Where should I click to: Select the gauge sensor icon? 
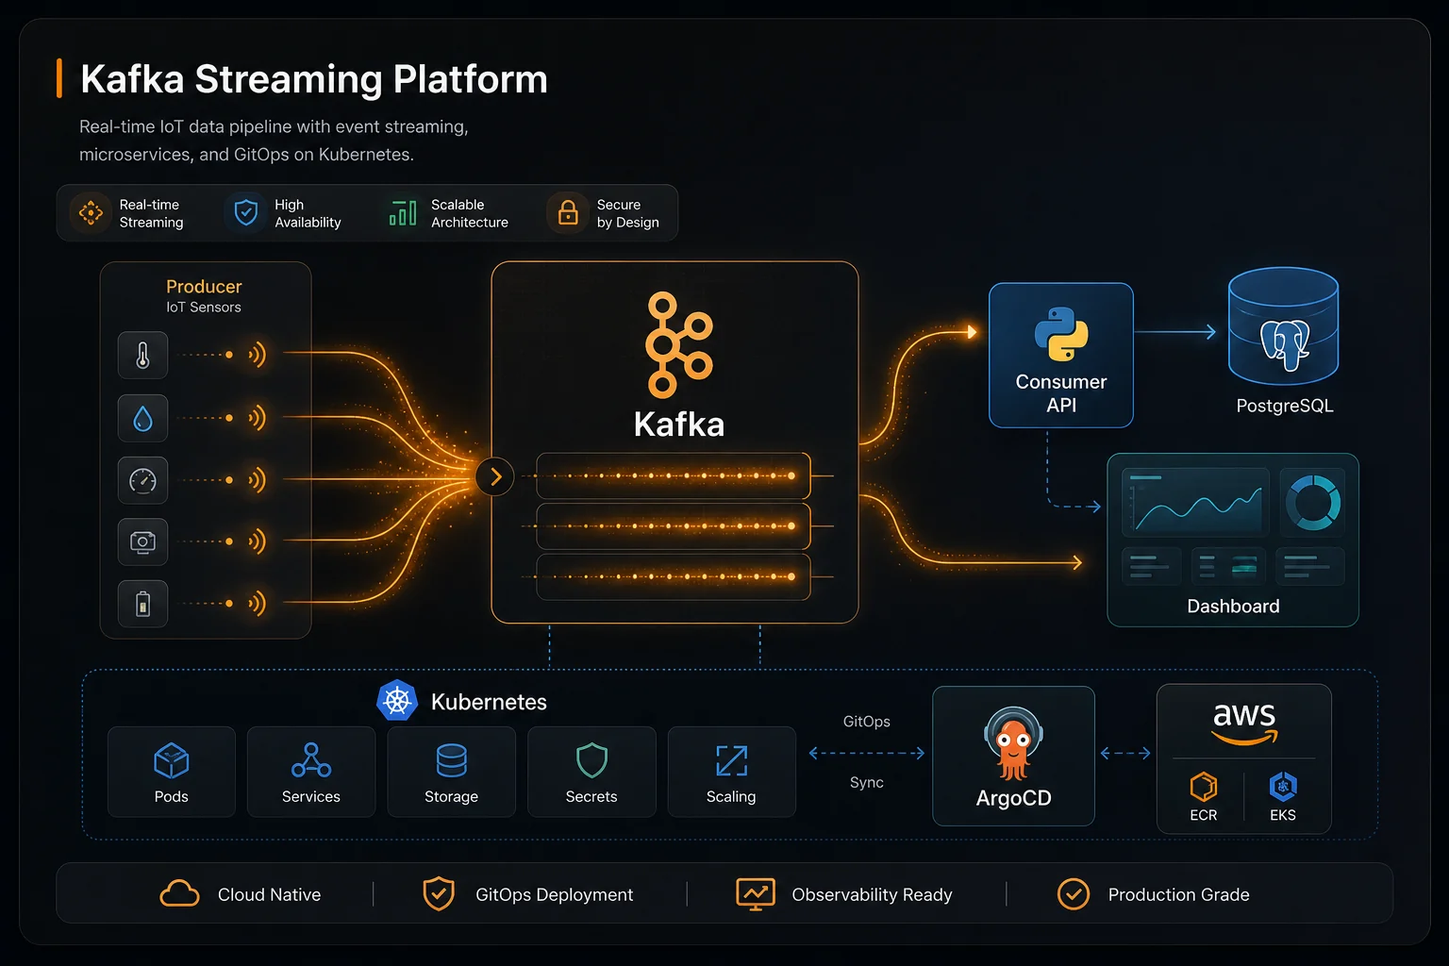(x=142, y=480)
